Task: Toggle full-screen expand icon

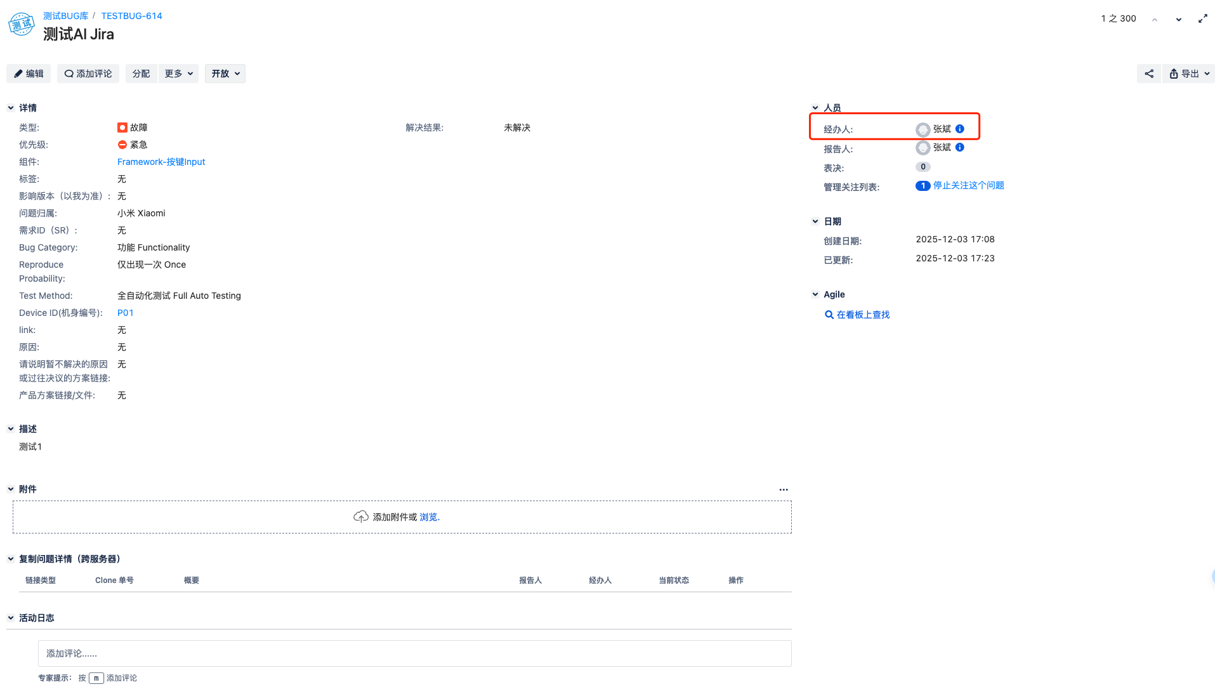Action: pos(1202,19)
